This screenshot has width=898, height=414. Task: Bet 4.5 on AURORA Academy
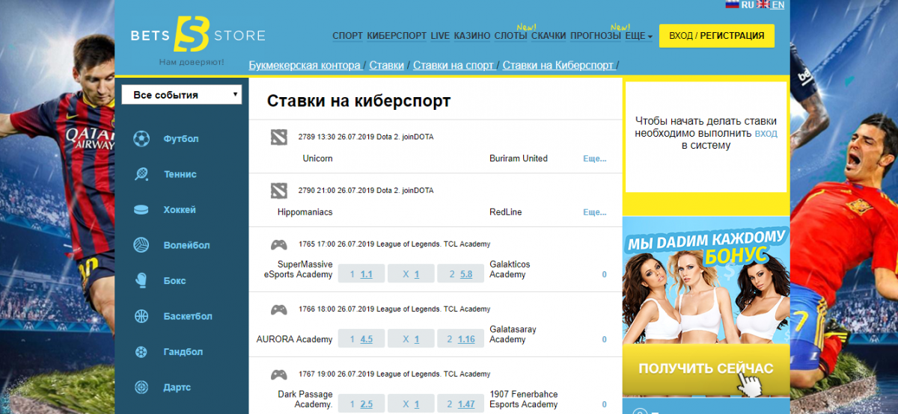(x=361, y=339)
